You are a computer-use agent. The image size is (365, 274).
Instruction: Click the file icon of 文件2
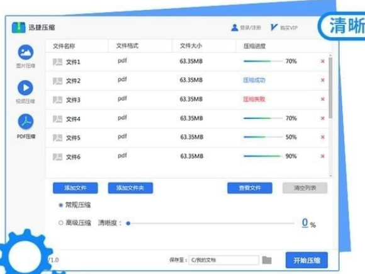coord(57,81)
